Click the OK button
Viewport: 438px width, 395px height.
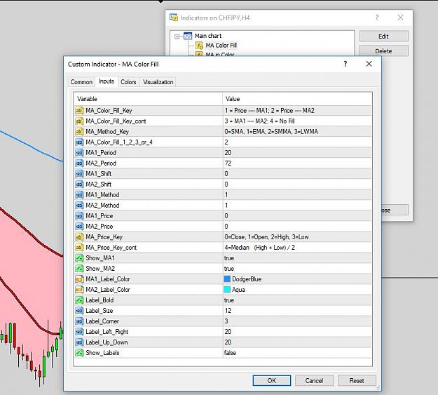point(272,380)
